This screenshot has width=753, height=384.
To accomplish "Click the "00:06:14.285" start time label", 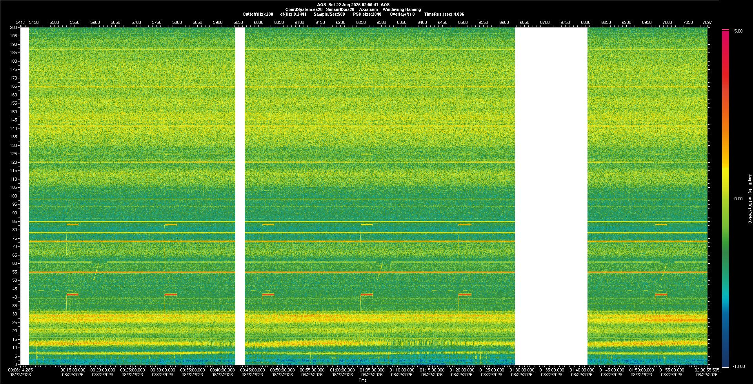I will [x=21, y=370].
